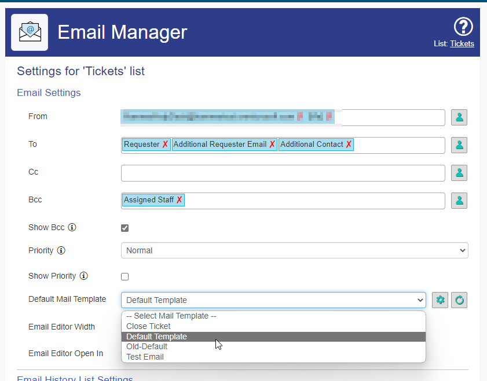Open the help question mark icon
Viewport: 487px width, 381px height.
coord(463,27)
